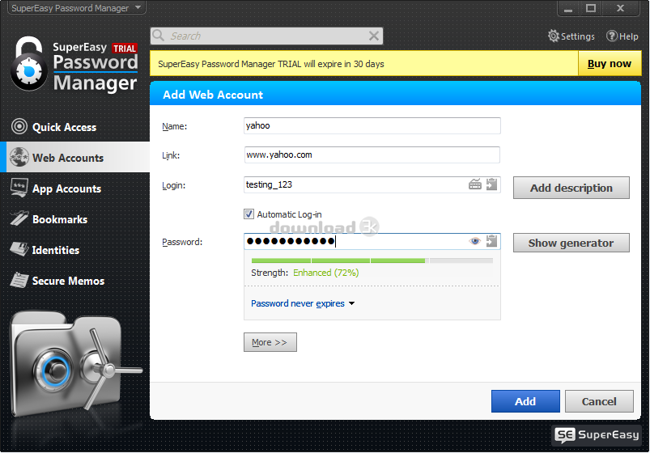Clear search with the X icon

tap(374, 36)
